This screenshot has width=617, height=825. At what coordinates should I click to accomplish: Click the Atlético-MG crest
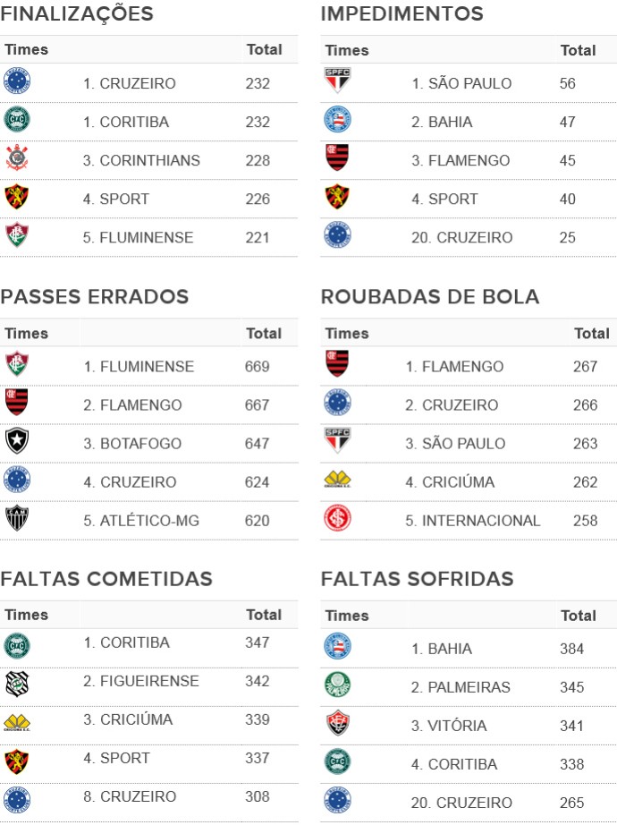pyautogui.click(x=17, y=518)
